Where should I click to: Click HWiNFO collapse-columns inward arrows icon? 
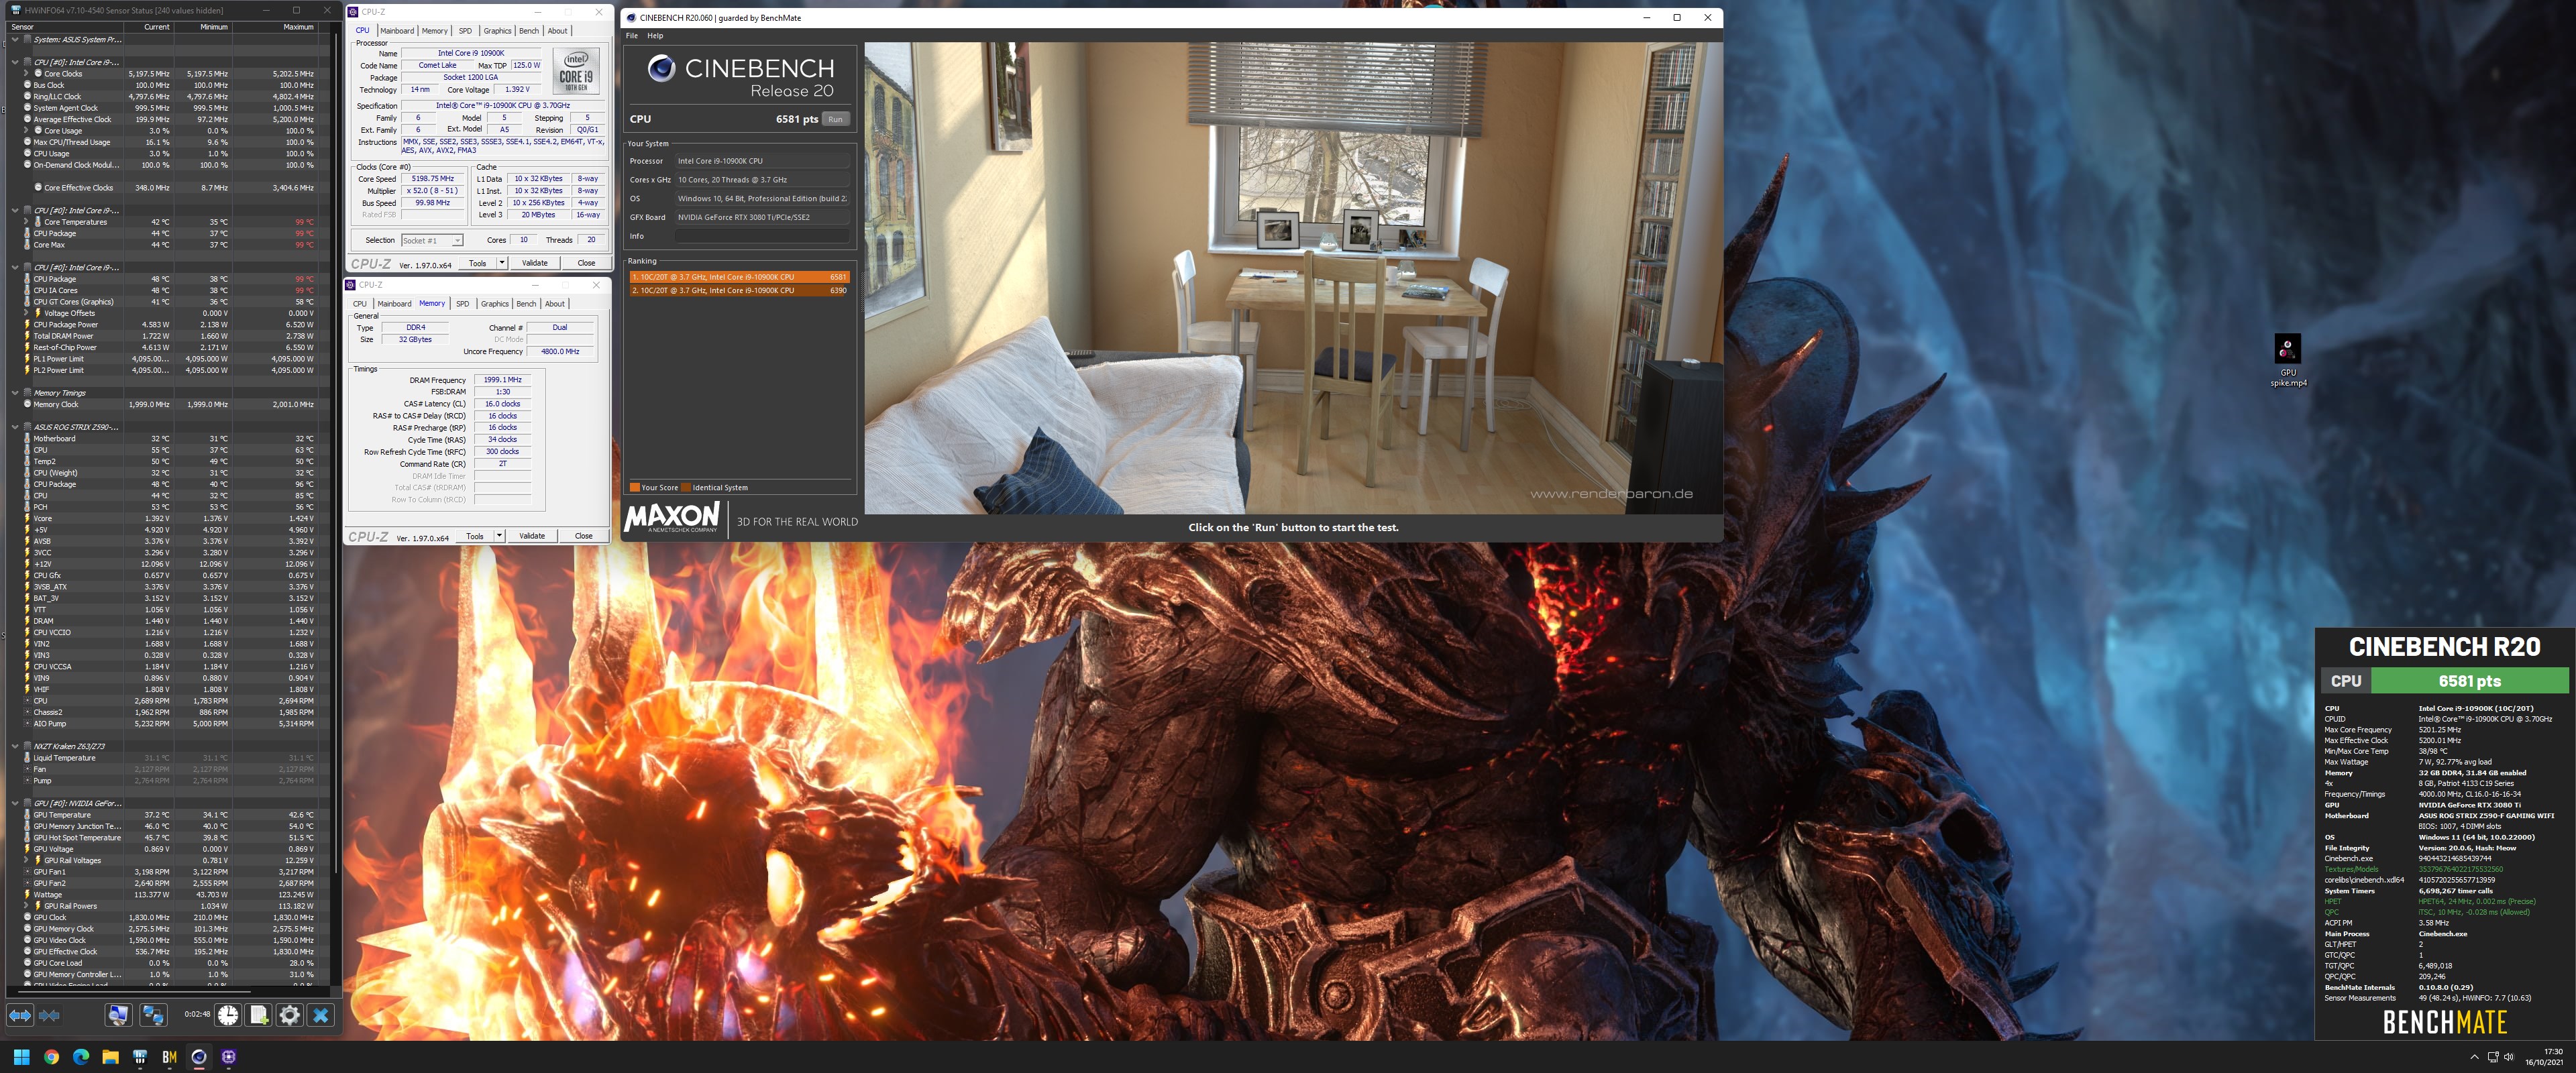click(x=49, y=1015)
